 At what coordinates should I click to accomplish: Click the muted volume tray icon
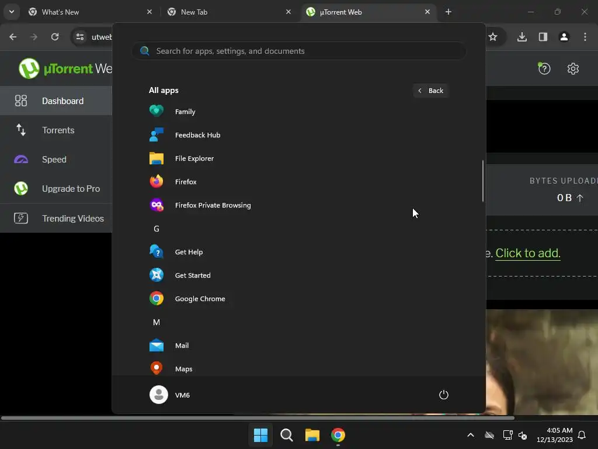(x=523, y=435)
